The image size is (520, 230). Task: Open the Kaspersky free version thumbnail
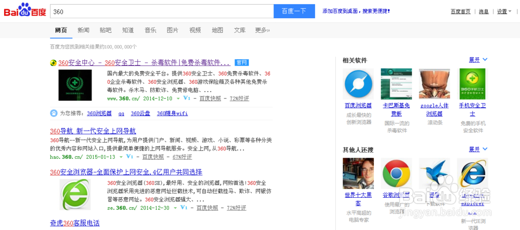[x=396, y=84]
